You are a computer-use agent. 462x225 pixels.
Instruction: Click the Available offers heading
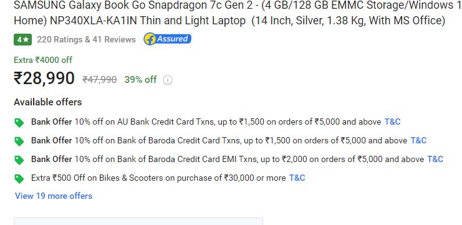(48, 102)
